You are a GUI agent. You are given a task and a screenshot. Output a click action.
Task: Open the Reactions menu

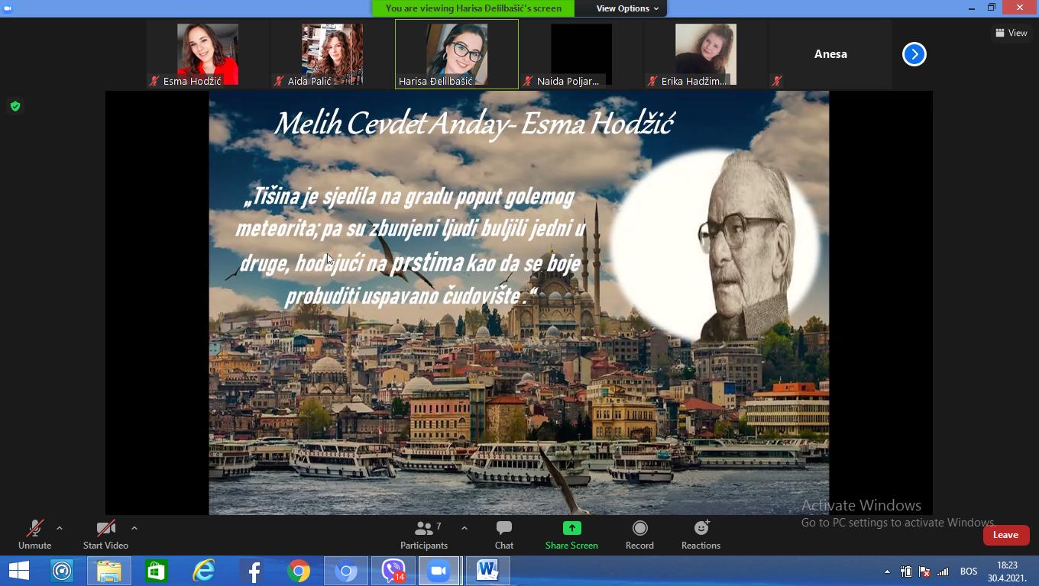701,535
